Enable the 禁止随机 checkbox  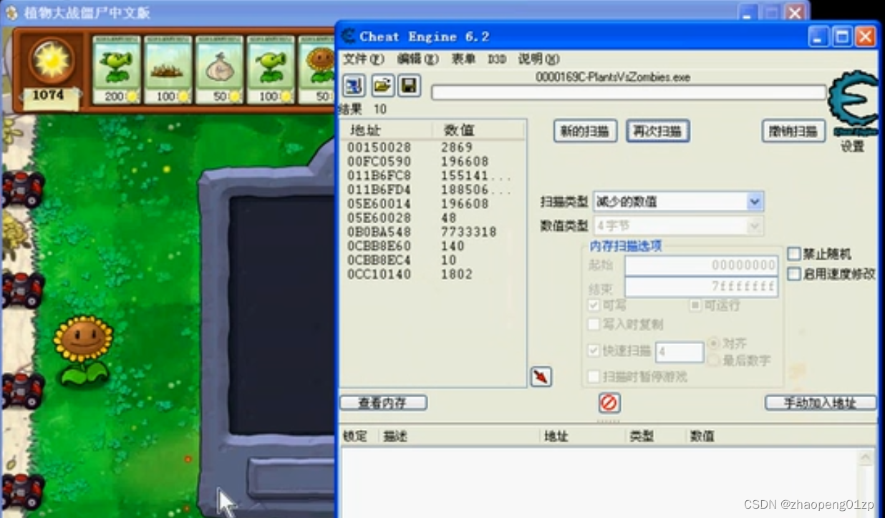pyautogui.click(x=794, y=254)
